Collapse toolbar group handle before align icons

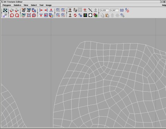click(38, 13)
